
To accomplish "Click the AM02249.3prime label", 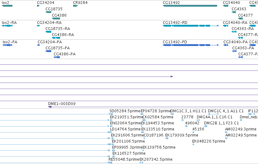I will coord(241,129).
